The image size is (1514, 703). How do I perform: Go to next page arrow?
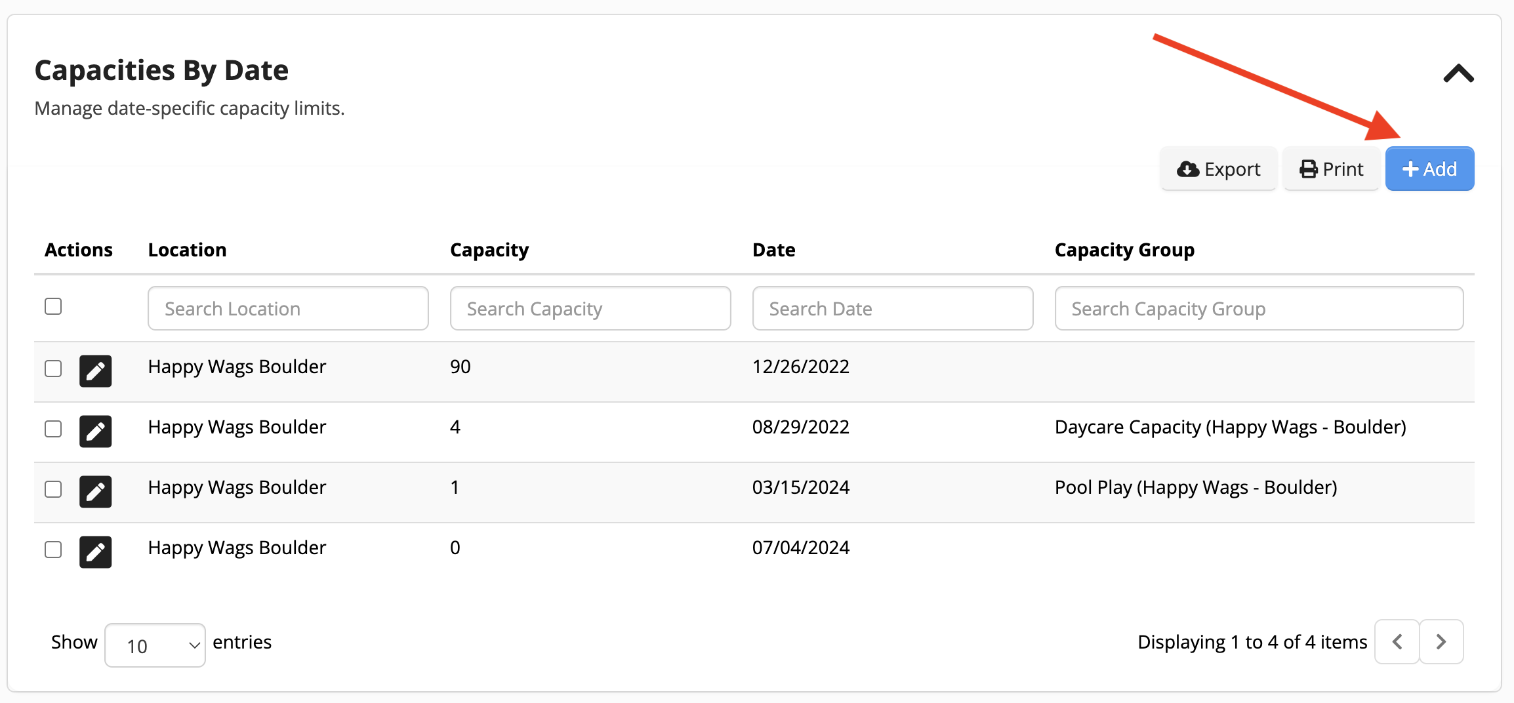click(1441, 642)
